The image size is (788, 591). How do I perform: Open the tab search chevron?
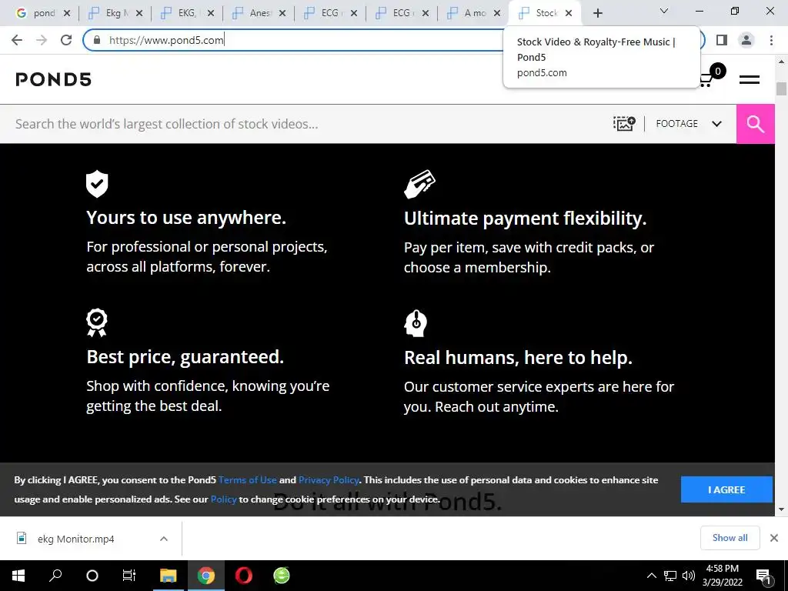(x=664, y=11)
